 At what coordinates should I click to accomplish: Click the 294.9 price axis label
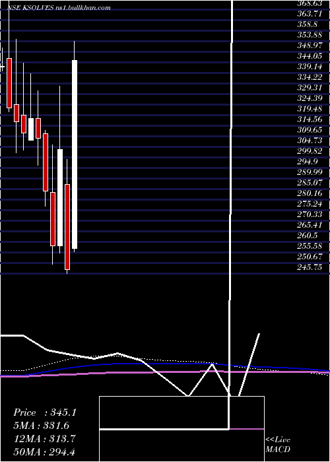pos(308,162)
